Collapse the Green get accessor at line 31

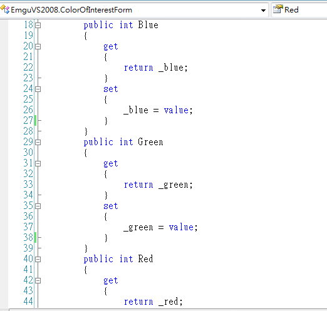(x=38, y=164)
